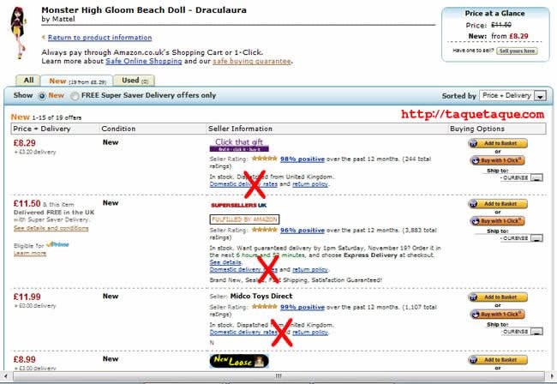Screen dimensions: 557x384
Task: Open See details link for Express Delivery
Action: coord(225,262)
